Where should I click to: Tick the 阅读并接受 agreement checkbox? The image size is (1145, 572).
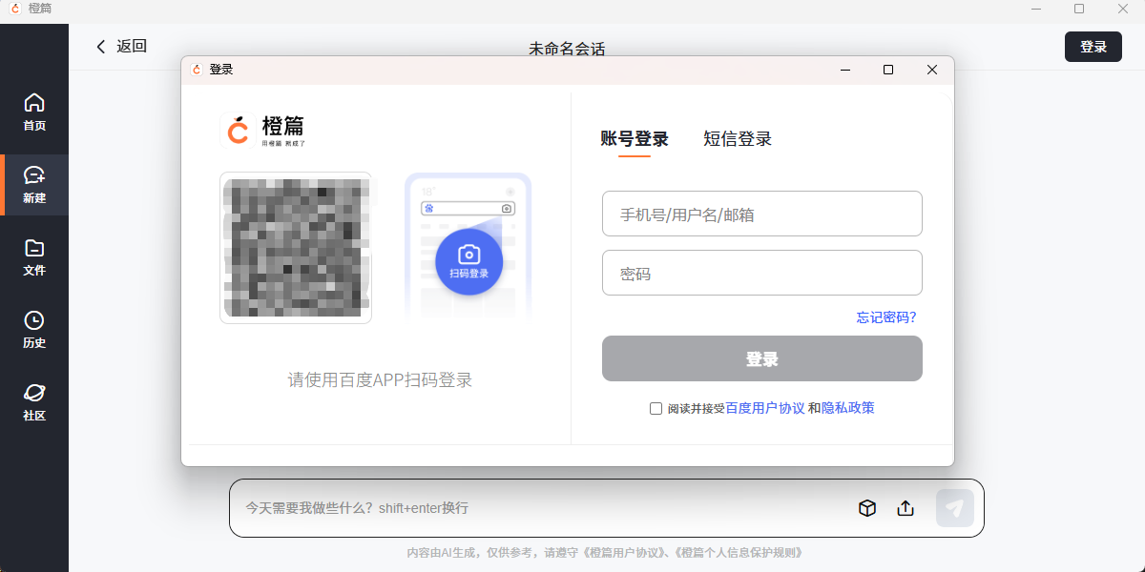(656, 408)
